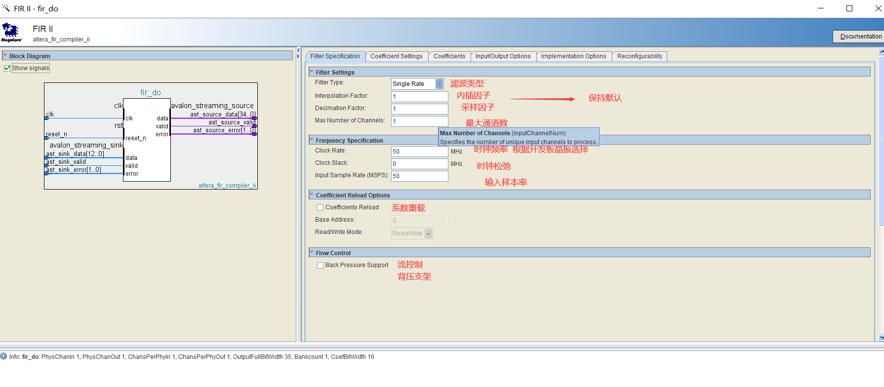Enable the Coefficients Reload checkbox

320,208
